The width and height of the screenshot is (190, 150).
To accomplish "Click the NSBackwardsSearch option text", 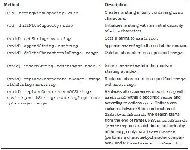I will [x=125, y=115].
